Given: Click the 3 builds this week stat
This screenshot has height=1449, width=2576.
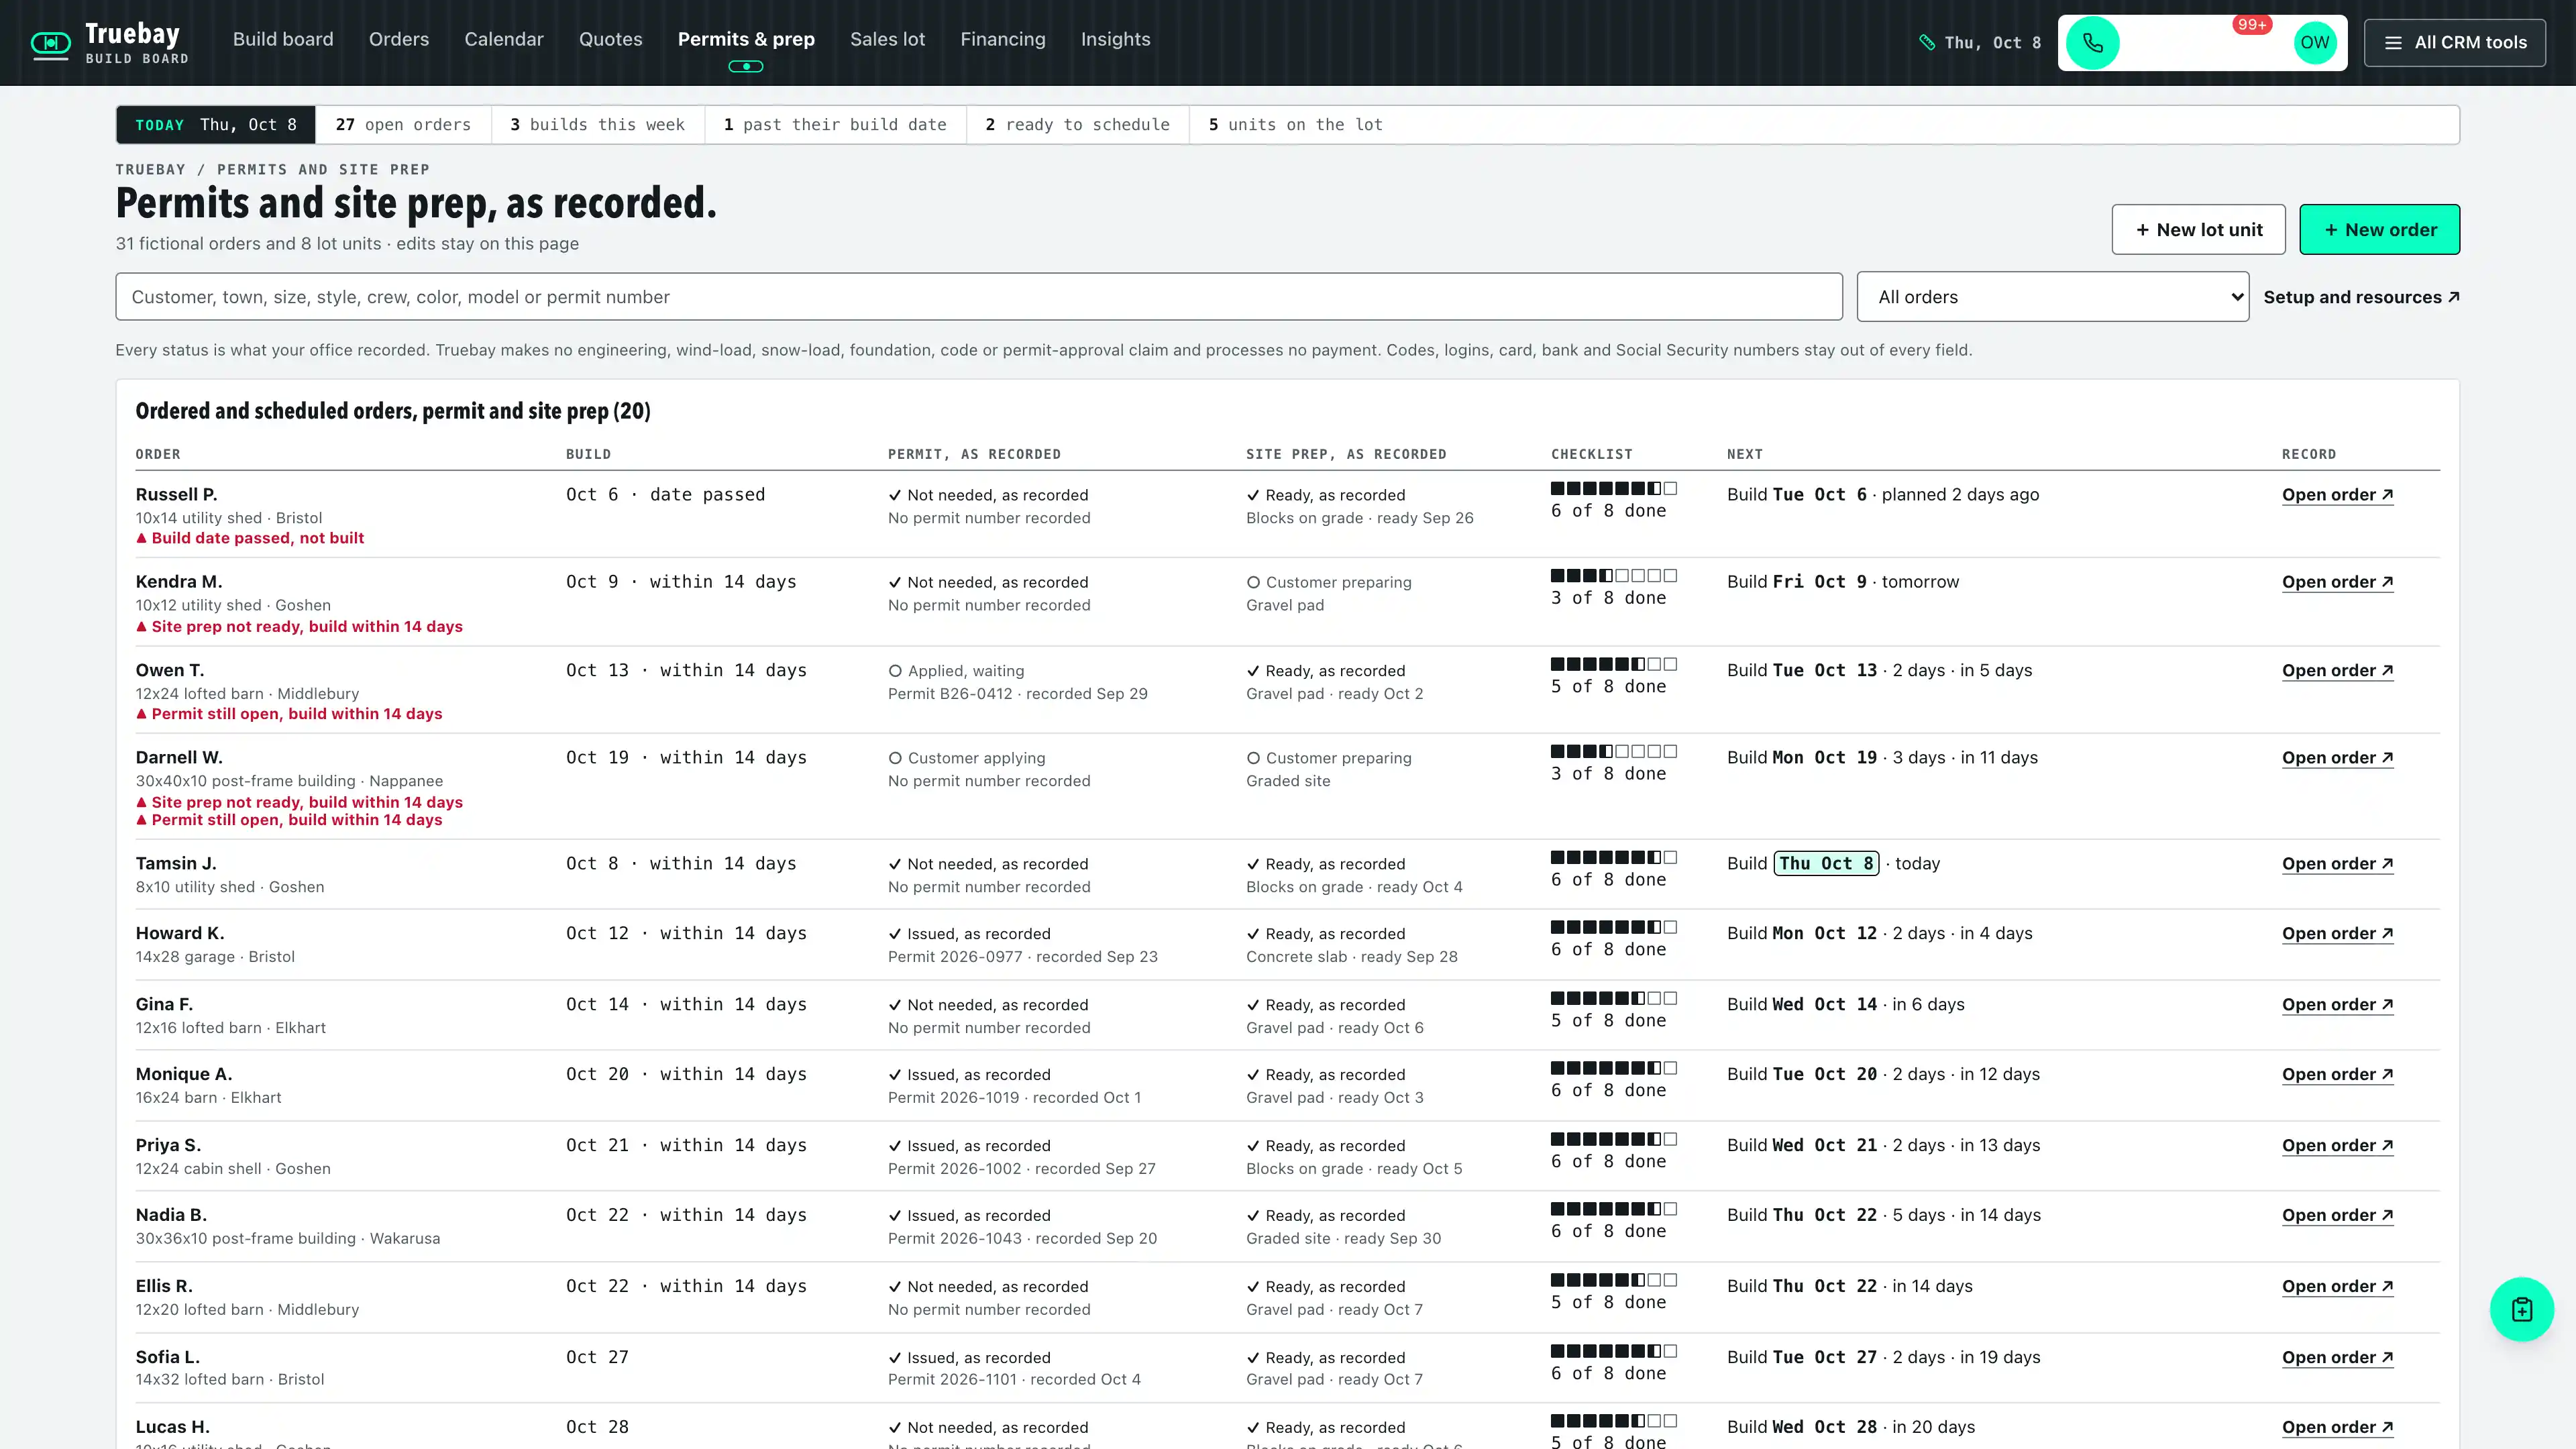Looking at the screenshot, I should point(597,125).
